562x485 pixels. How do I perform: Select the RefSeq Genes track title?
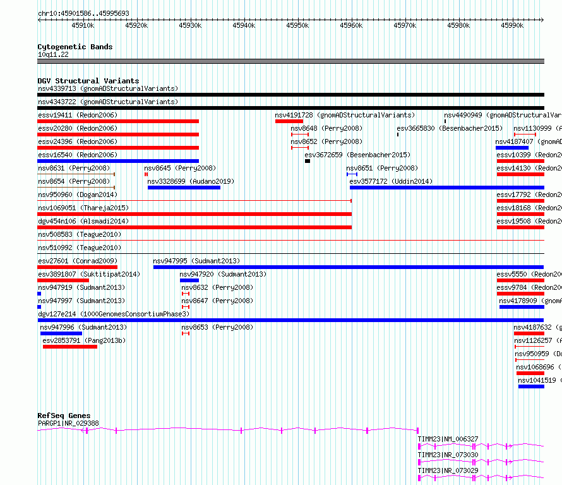64,416
